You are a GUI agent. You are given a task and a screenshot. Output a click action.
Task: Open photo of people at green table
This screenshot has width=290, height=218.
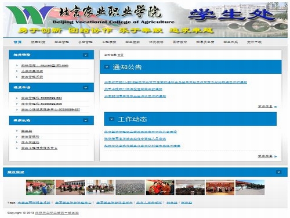click(40, 187)
